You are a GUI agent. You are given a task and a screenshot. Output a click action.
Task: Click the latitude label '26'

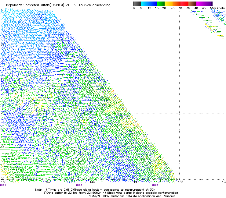[2, 79]
